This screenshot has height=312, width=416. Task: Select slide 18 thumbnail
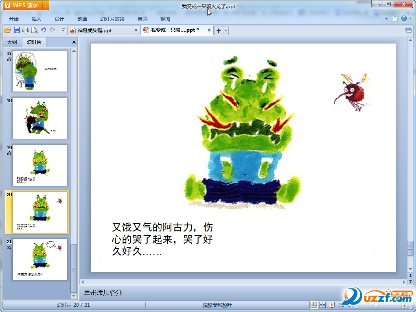[40, 118]
